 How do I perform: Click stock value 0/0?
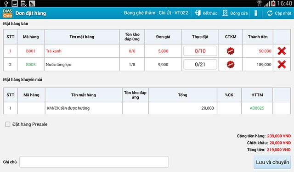click(x=132, y=51)
